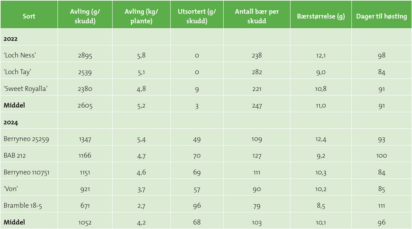
Task: Click the 'Dager til høsting' header
Action: click(382, 16)
